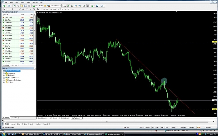Zoom out of the chart
Screen dimensions: 218x136
pyautogui.click(x=80, y=6)
